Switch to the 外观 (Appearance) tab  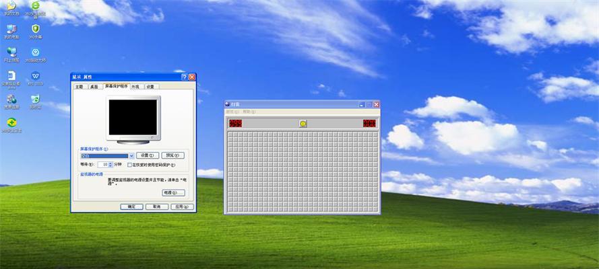[135, 87]
